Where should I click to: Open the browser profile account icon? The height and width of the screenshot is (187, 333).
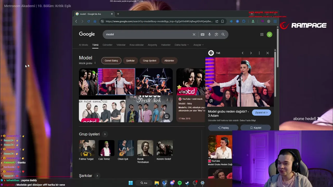point(268,21)
